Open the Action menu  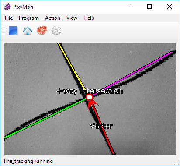pyautogui.click(x=52, y=18)
